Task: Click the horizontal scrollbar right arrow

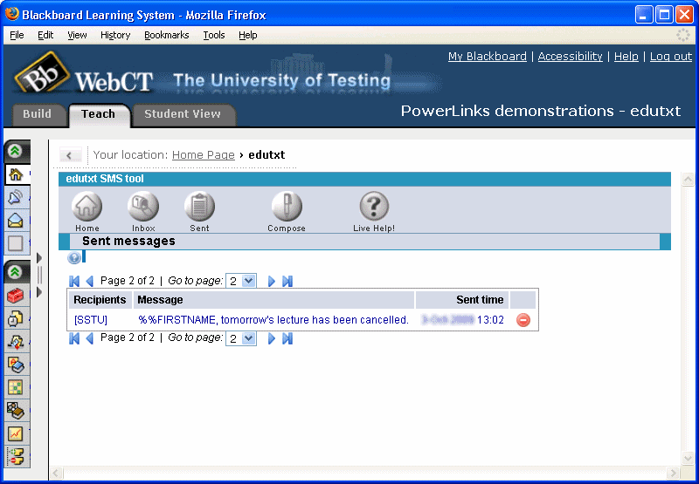Action: (x=673, y=473)
